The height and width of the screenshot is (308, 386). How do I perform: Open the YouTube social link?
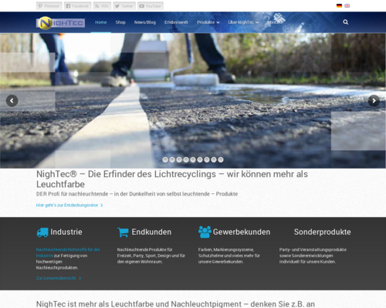(151, 6)
